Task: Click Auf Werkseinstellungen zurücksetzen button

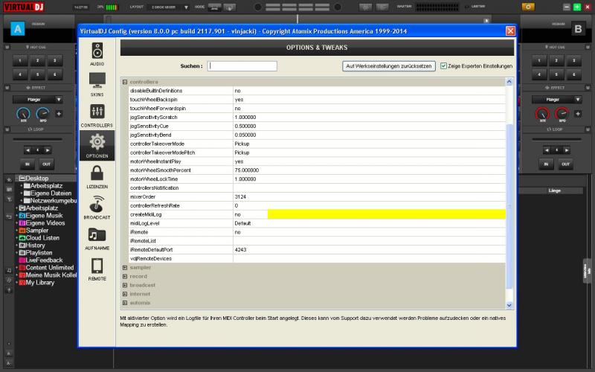Action: [x=389, y=65]
